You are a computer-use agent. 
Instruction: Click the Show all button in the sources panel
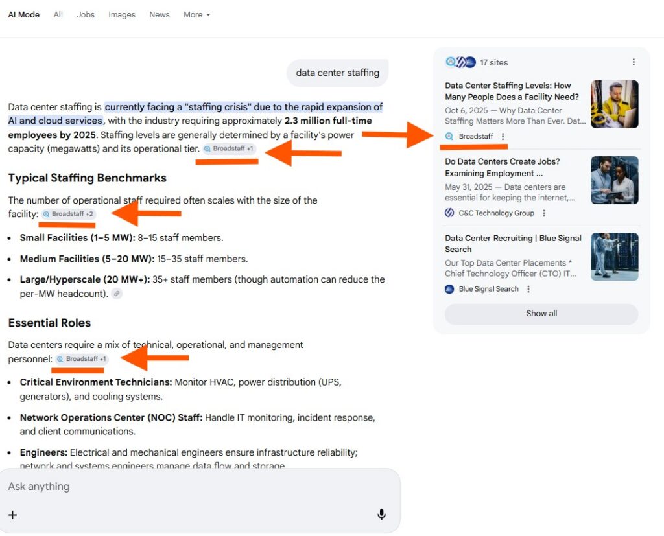pos(541,313)
